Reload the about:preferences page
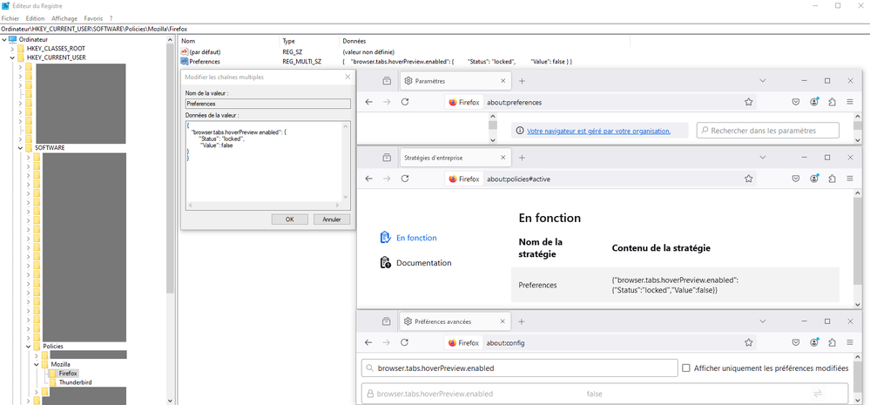 click(405, 102)
